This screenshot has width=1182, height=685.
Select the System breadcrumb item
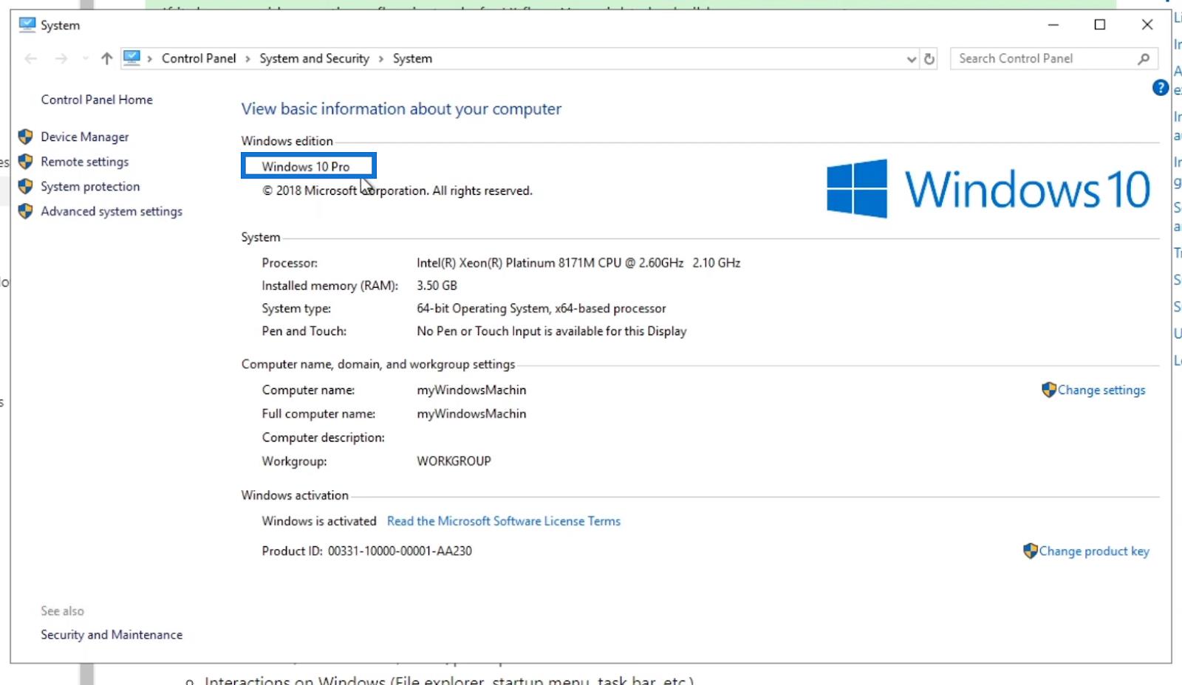(412, 58)
